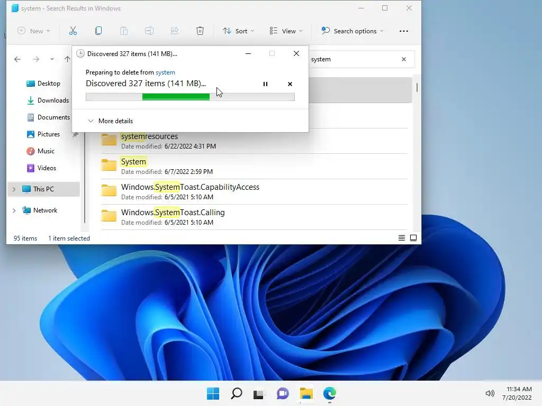
Task: Pause the delete operation
Action: point(266,84)
